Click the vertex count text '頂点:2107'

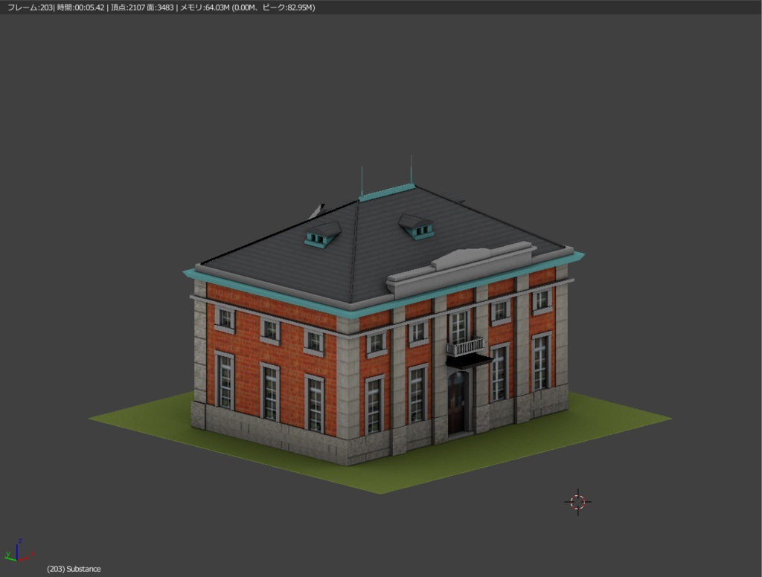point(128,7)
